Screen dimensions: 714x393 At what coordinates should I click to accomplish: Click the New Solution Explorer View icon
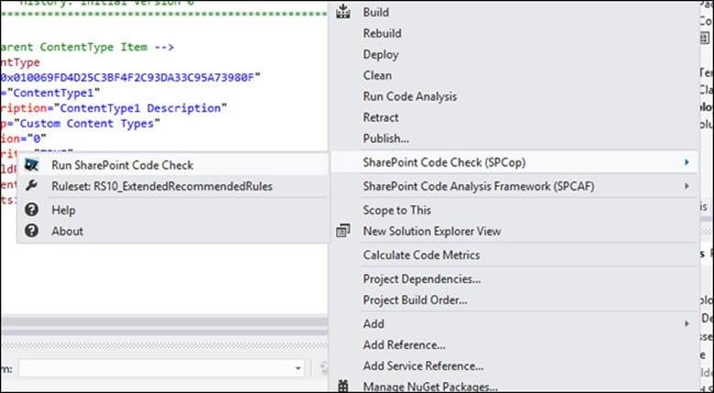click(x=344, y=231)
